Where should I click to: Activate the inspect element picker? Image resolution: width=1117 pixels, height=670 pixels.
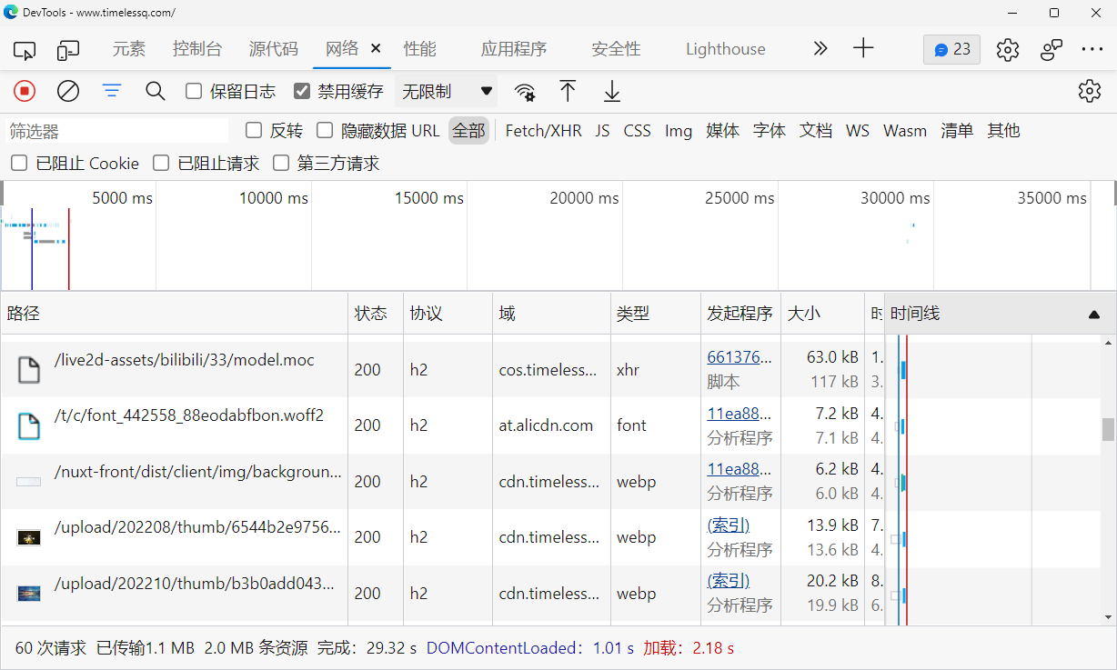click(25, 49)
